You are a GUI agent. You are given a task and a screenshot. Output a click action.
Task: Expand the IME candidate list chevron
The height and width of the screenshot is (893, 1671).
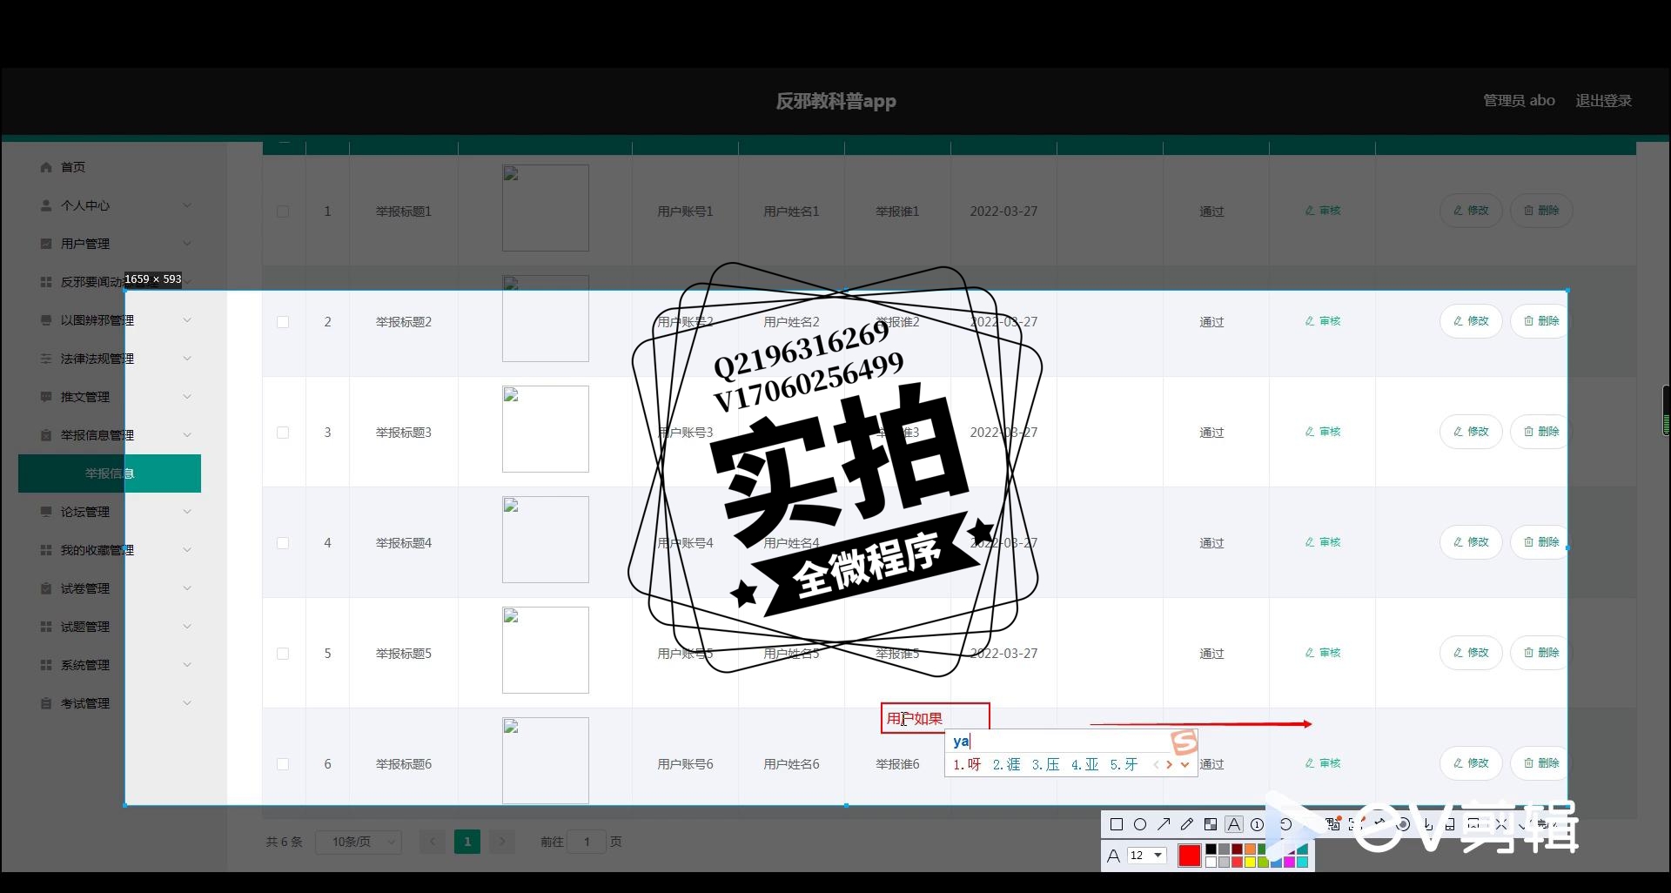[1184, 764]
